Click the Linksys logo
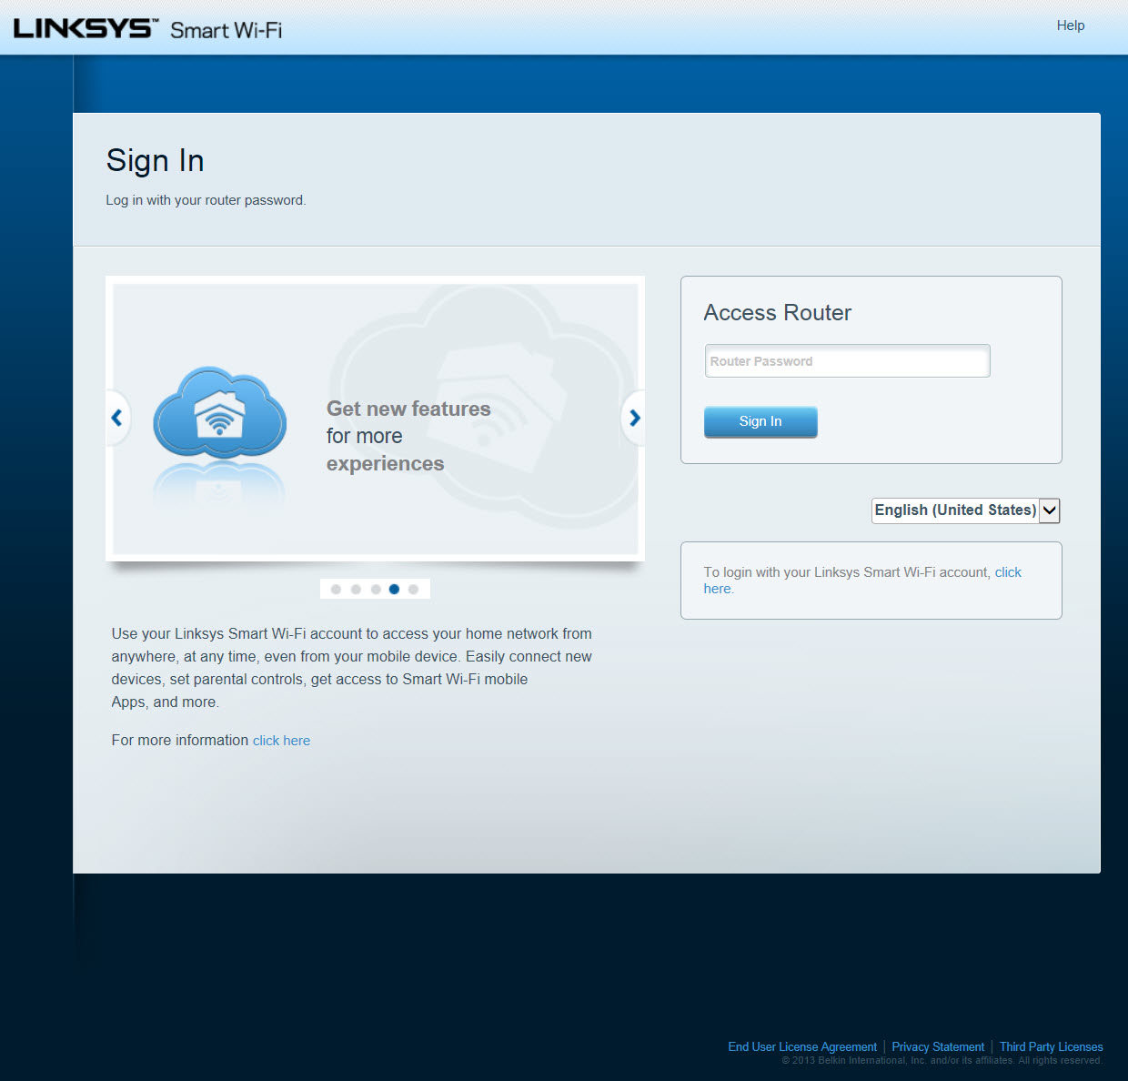The width and height of the screenshot is (1128, 1081). [86, 28]
